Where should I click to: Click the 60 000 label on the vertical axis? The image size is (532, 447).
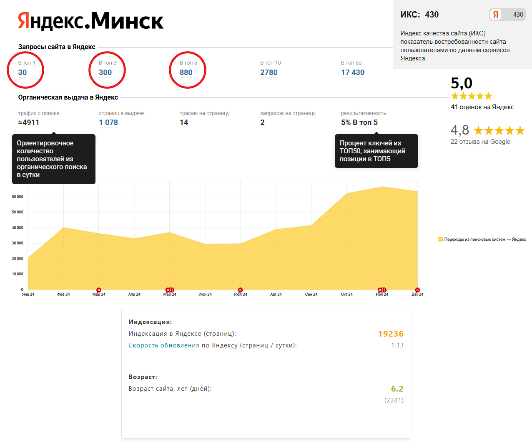coord(18,197)
